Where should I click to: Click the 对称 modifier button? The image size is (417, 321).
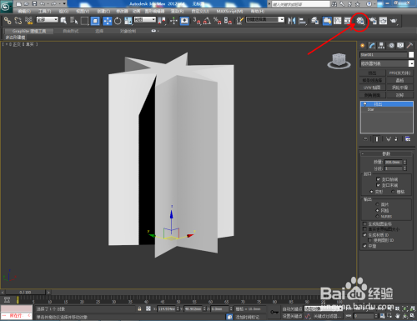pyautogui.click(x=399, y=95)
